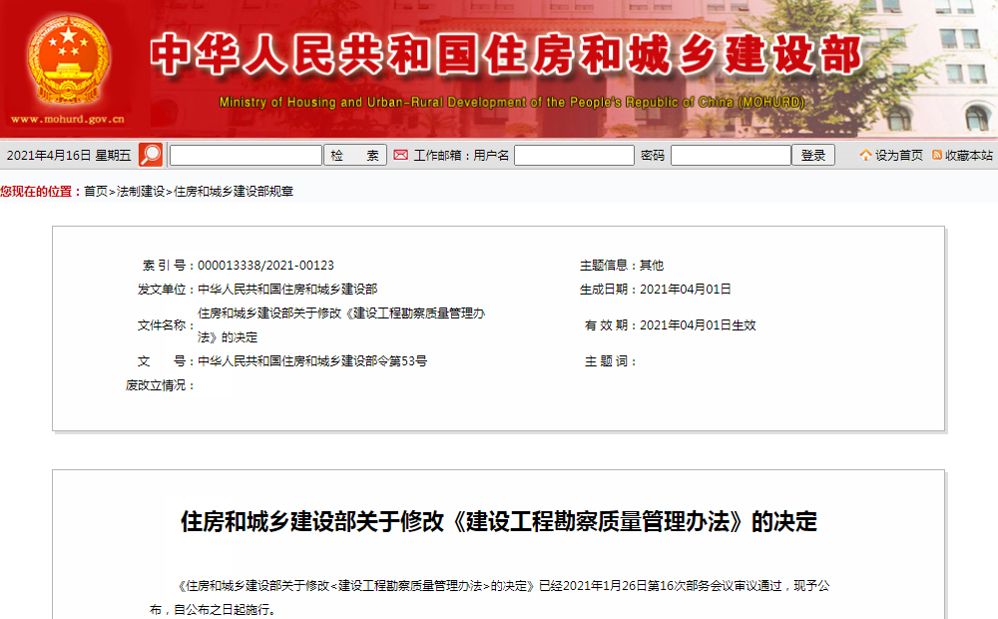This screenshot has height=619, width=998.
Task: Click the home icon beside 设为首页
Action: (865, 155)
